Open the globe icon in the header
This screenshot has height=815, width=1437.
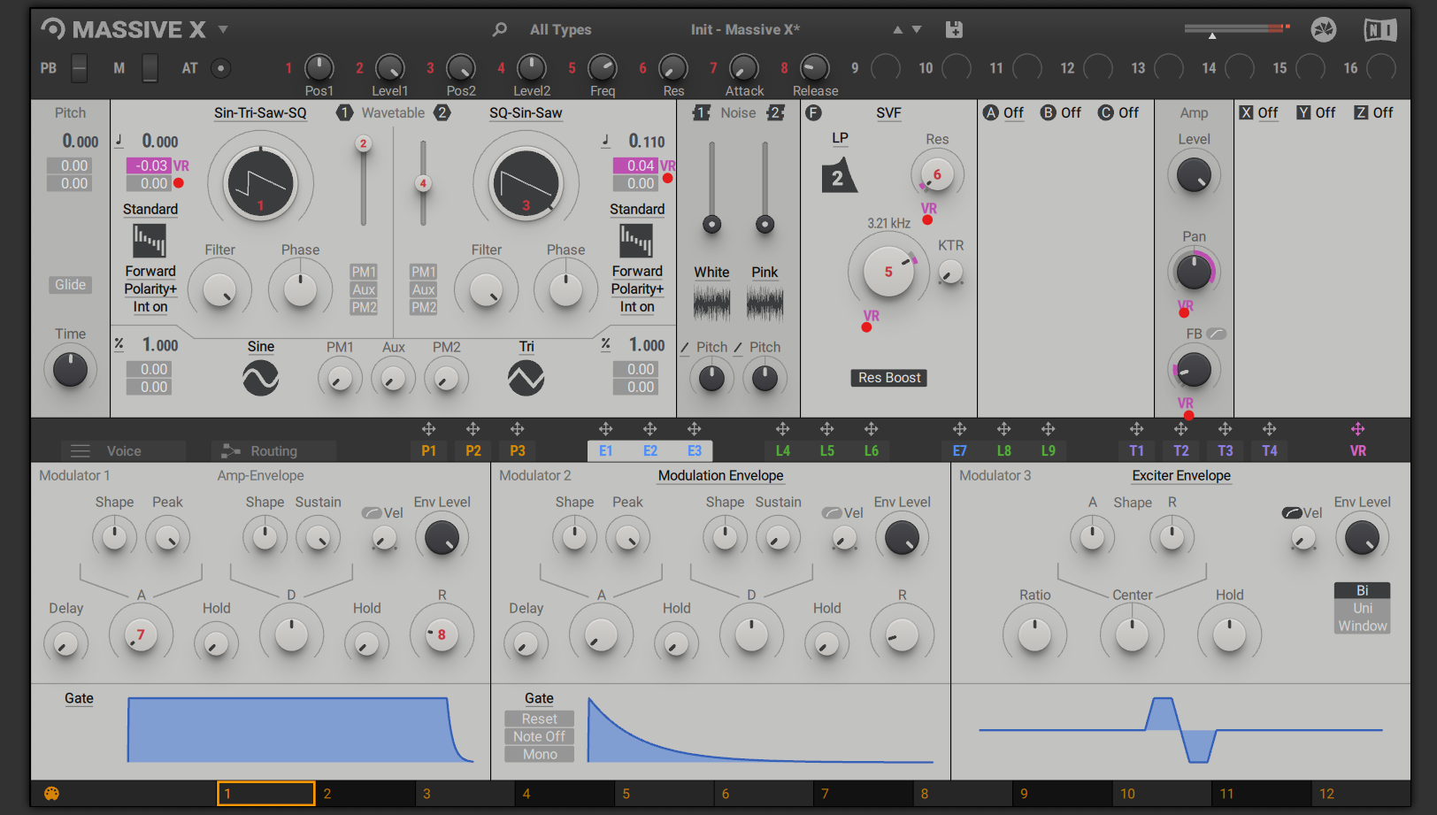pyautogui.click(x=1324, y=30)
